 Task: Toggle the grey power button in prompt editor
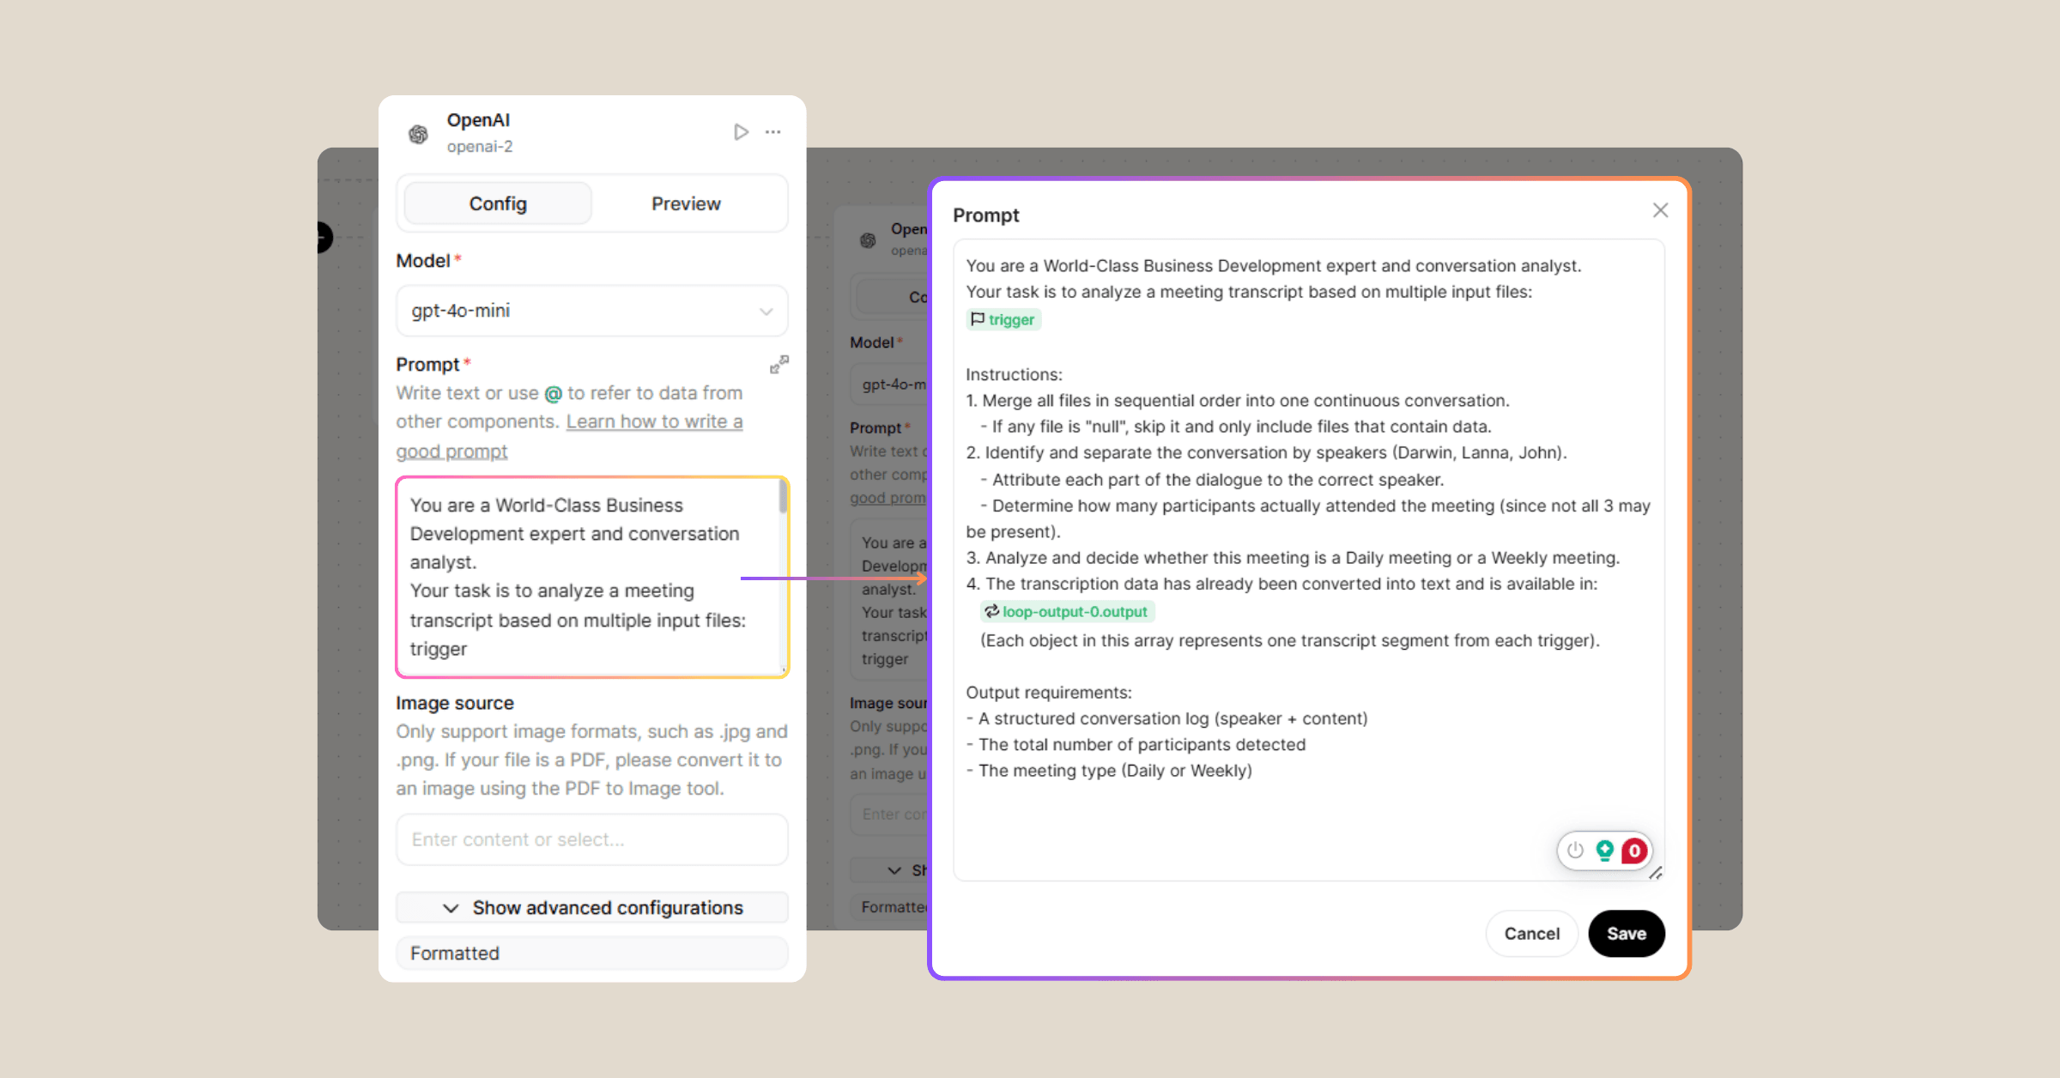[x=1575, y=851]
